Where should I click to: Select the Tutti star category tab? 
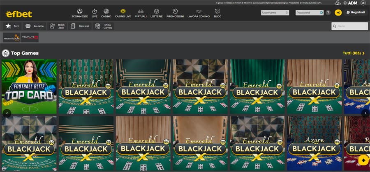point(12,26)
